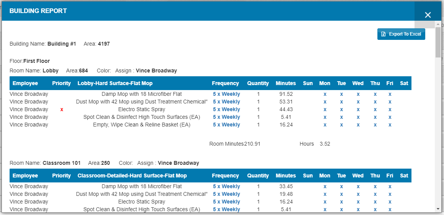Toggle Wednesday x for Lobby Empty Basket row
The width and height of the screenshot is (444, 215).
tap(358, 125)
